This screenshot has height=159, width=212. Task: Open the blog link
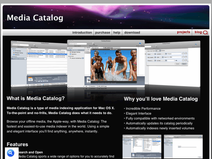coord(198,32)
